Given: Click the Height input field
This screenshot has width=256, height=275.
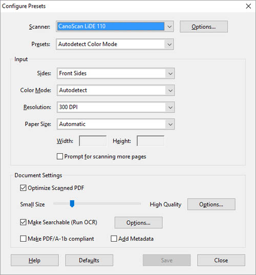Looking at the screenshot, I should [x=151, y=141].
